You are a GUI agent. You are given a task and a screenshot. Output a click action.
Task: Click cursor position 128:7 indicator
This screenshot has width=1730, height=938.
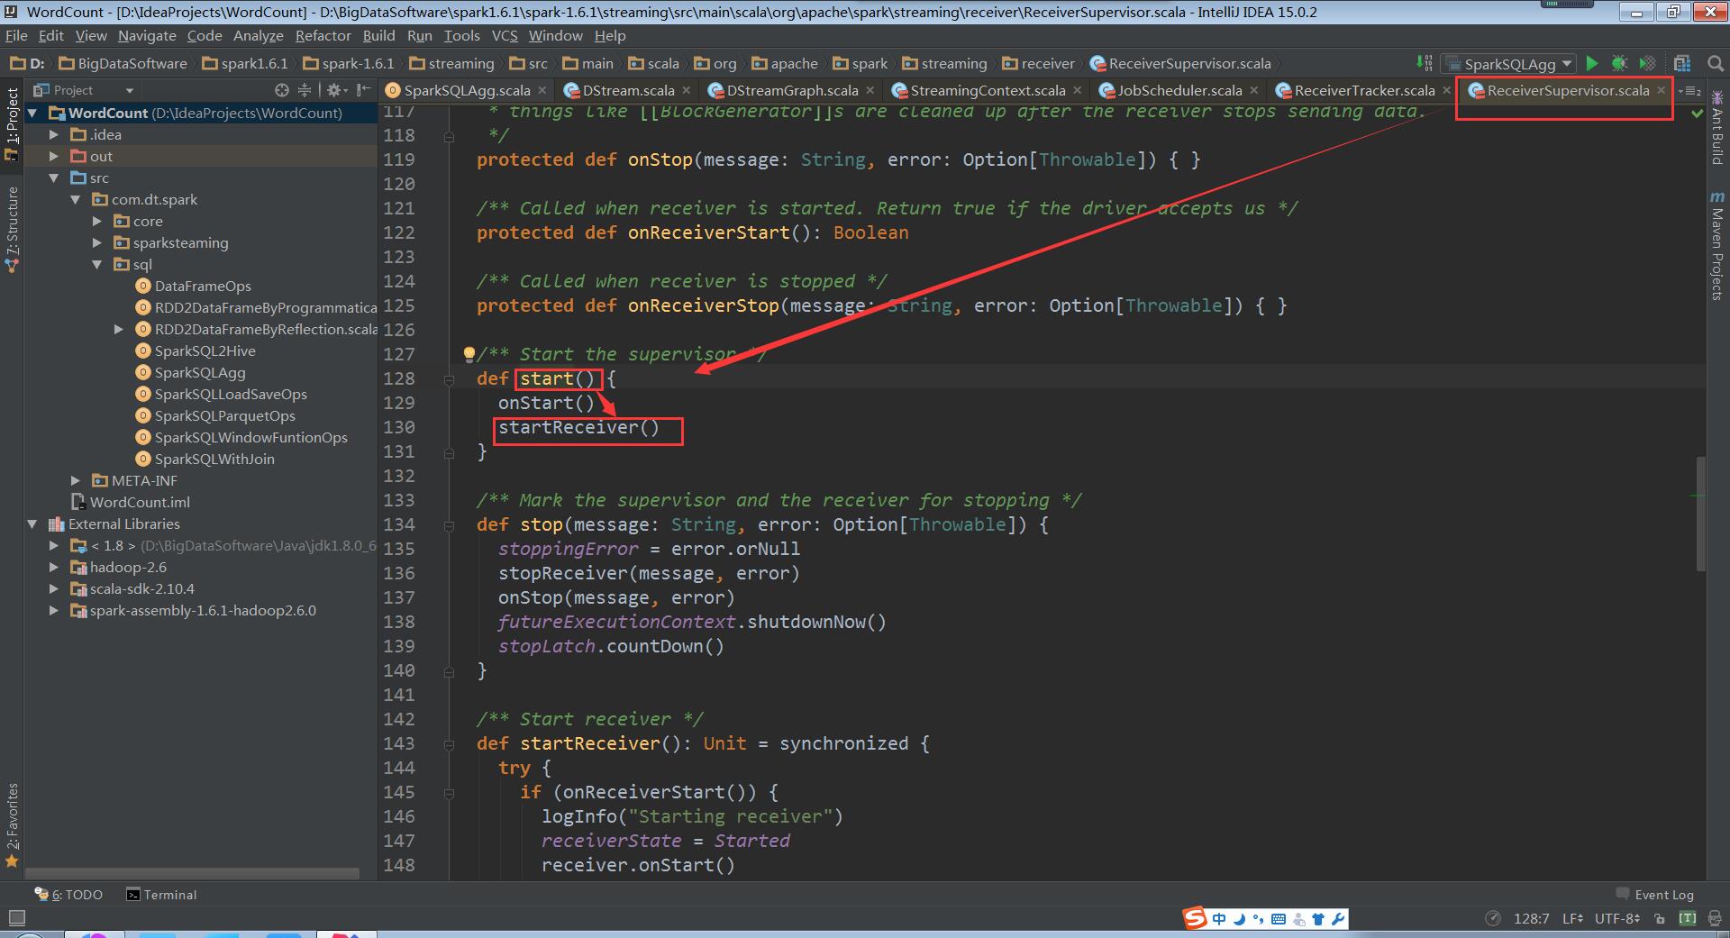1531,918
